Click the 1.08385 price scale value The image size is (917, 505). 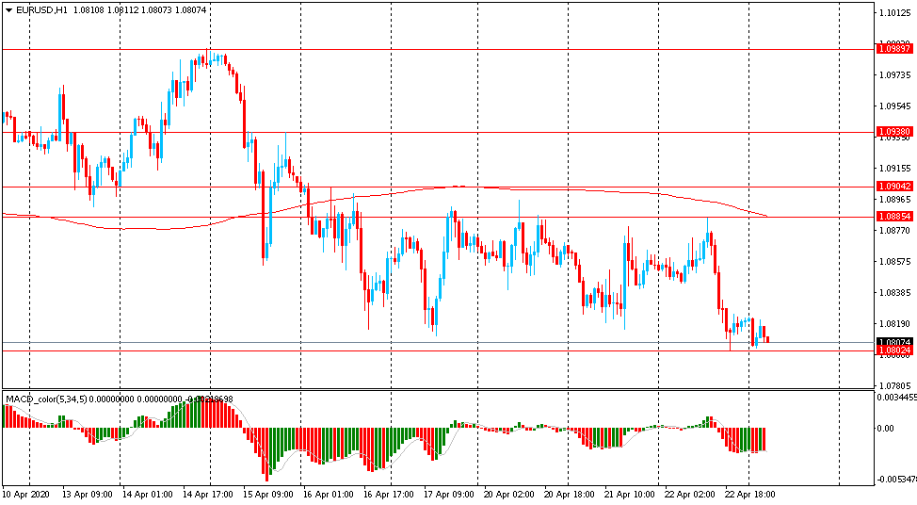pyautogui.click(x=894, y=293)
